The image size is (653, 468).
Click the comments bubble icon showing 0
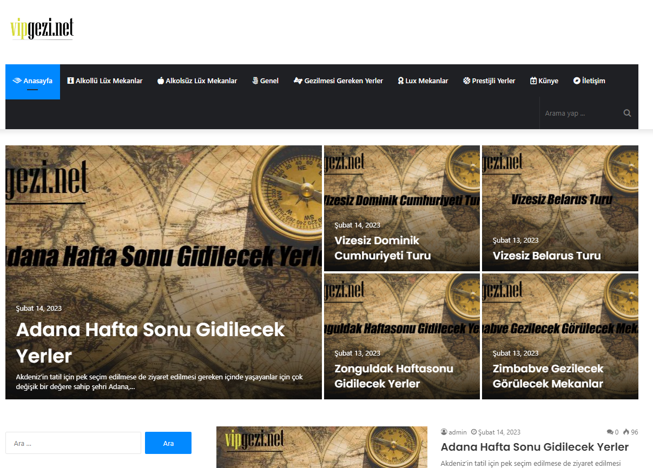[x=610, y=432]
